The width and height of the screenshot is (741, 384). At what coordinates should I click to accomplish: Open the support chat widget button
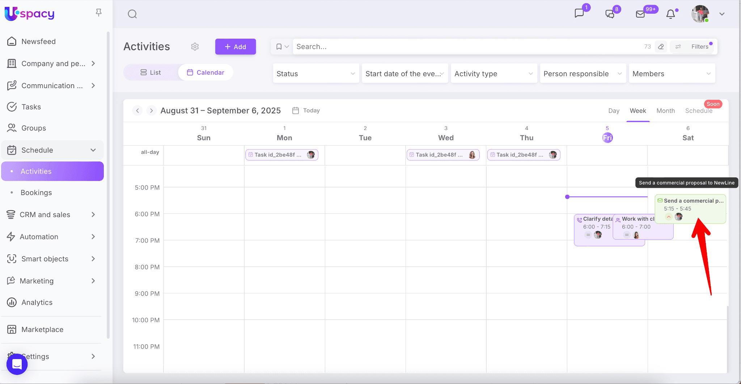17,364
